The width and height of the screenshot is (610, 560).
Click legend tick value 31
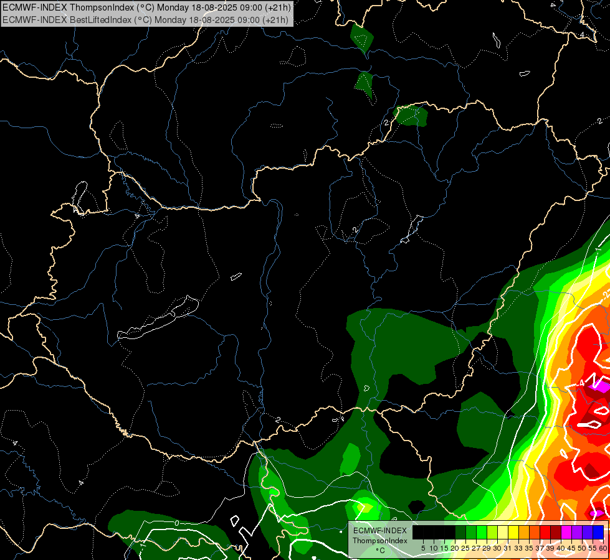508,548
